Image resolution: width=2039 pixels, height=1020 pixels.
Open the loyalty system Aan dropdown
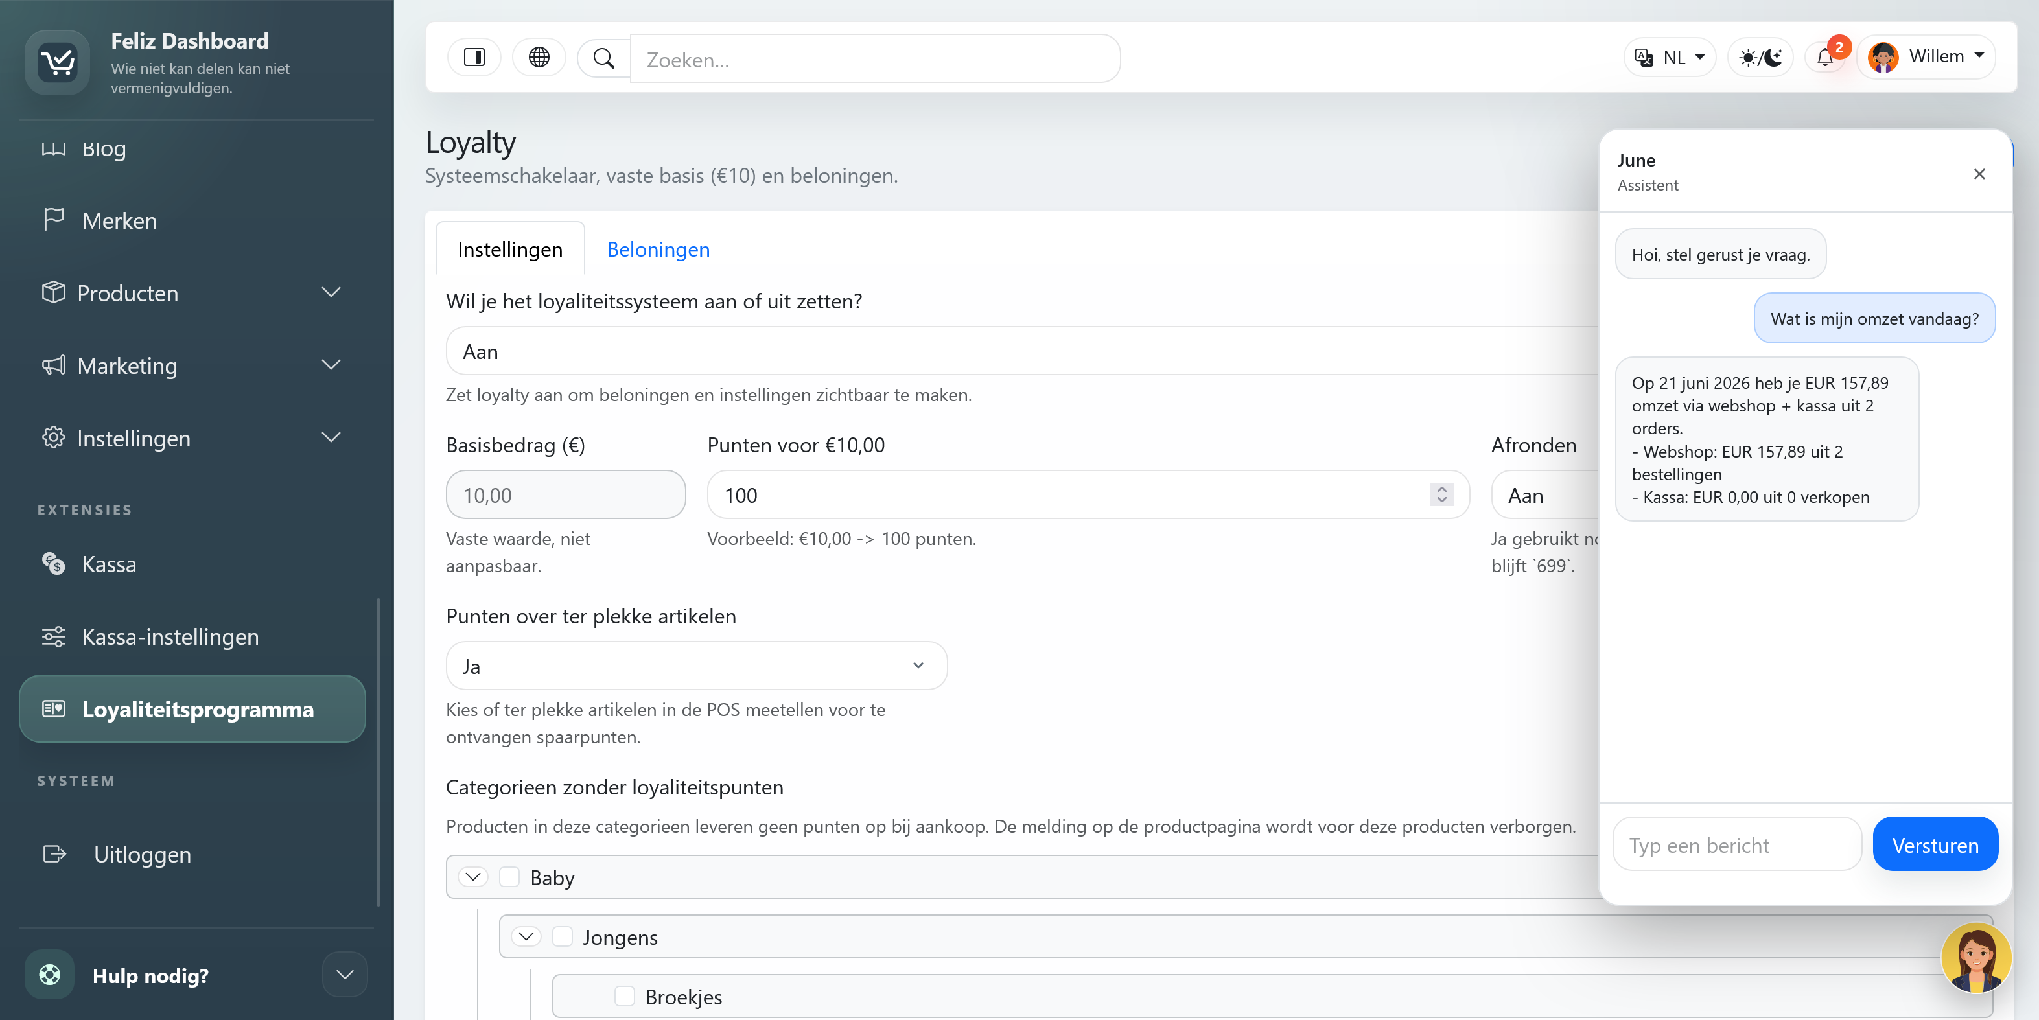click(1021, 351)
